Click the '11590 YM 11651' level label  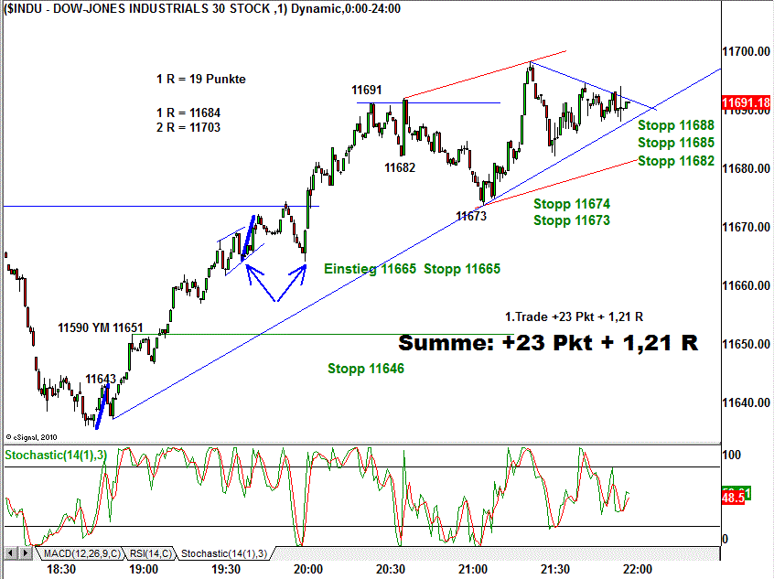101,327
